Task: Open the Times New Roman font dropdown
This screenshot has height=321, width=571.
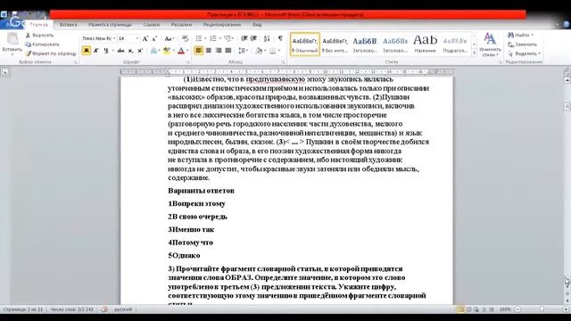Action: click(x=114, y=38)
